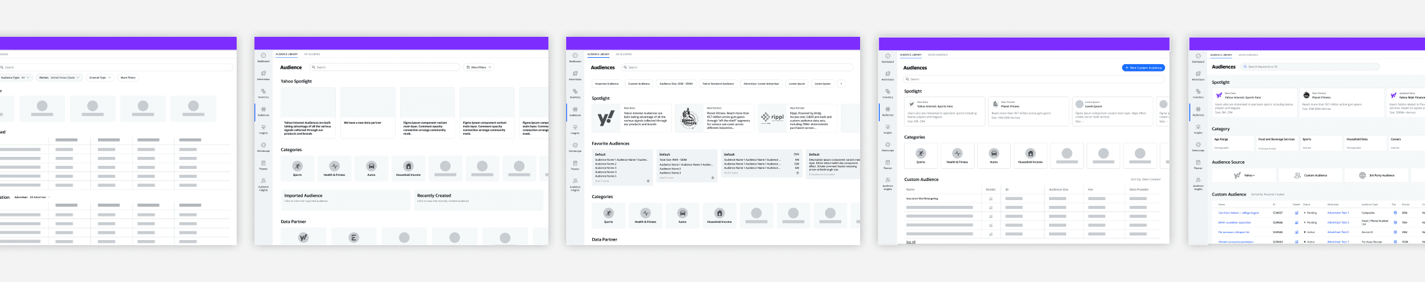The height and width of the screenshot is (282, 1425).
Task: Click details icon in row ID 1234567
Action: pos(1296,213)
